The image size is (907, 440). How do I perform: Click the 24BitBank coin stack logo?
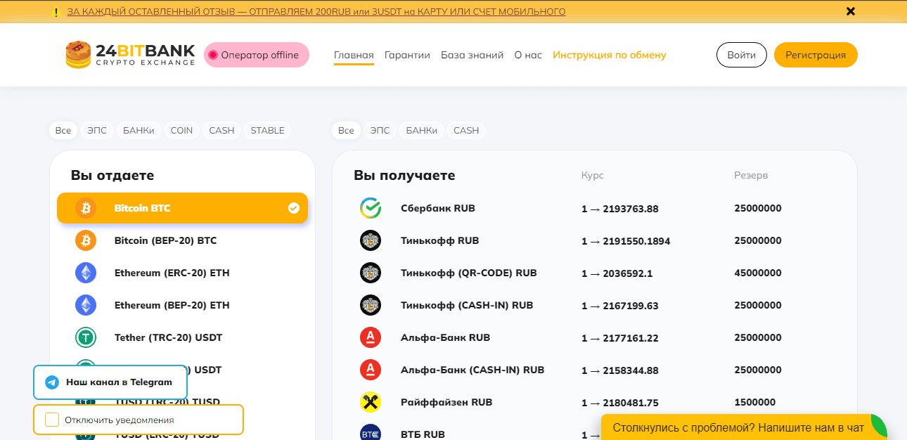[x=79, y=55]
